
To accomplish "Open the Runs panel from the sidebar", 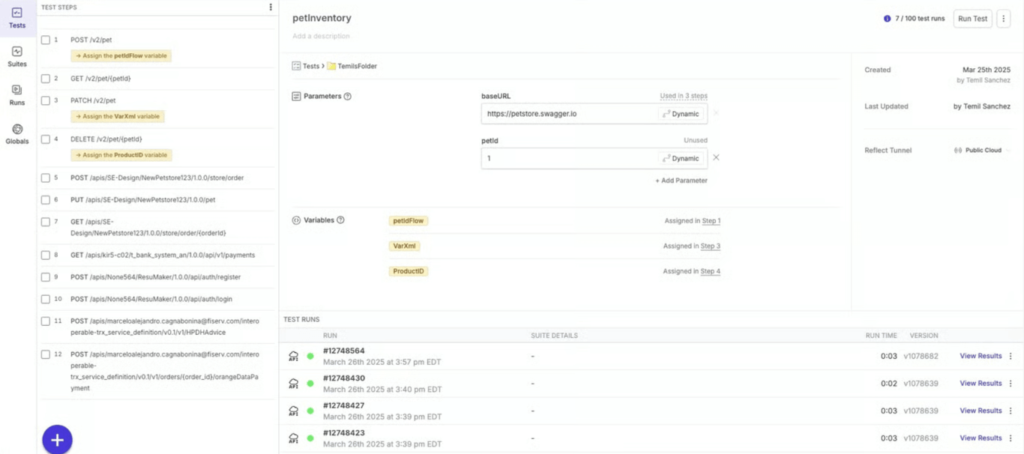I will (x=16, y=92).
